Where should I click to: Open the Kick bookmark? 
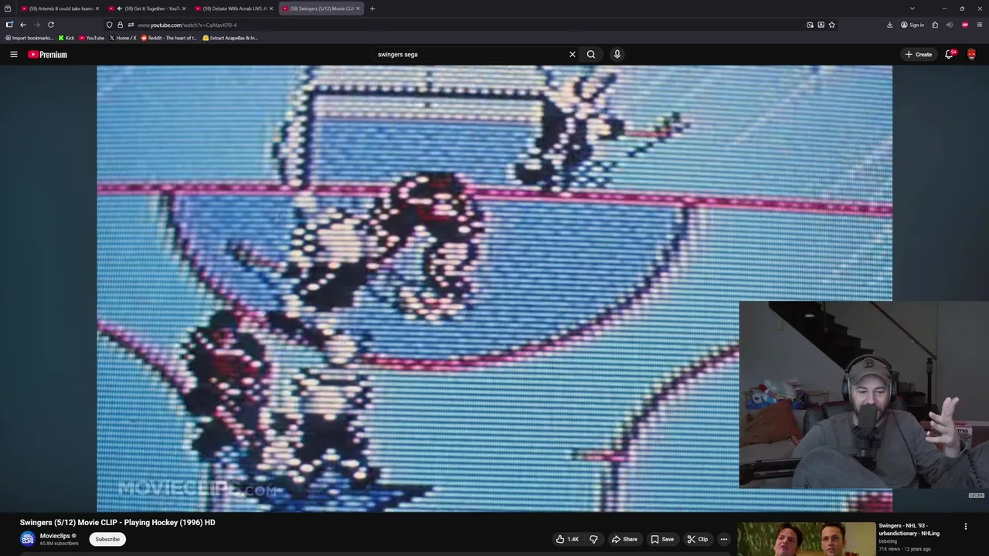tap(66, 38)
